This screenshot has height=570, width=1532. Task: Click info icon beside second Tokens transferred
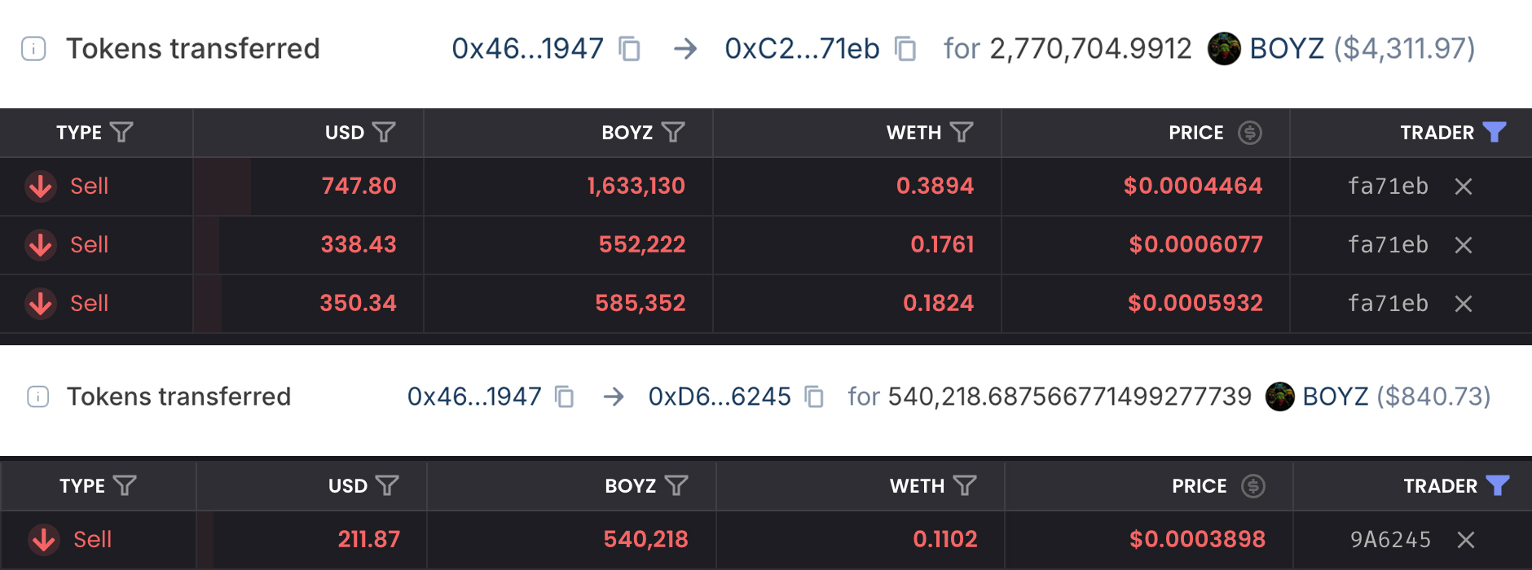tap(38, 397)
